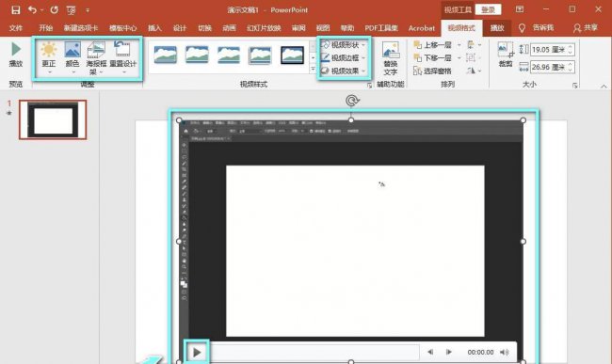
Task: Click the rotation handle above the video
Action: click(352, 101)
